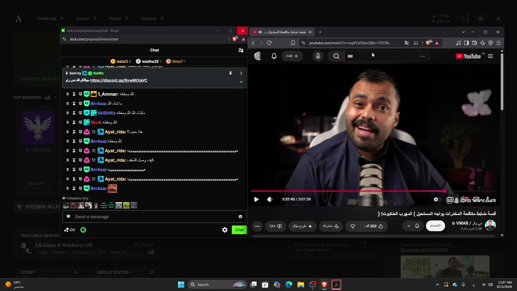Open Brave Leo AI icon
This screenshot has width=517, height=291.
pos(482,43)
